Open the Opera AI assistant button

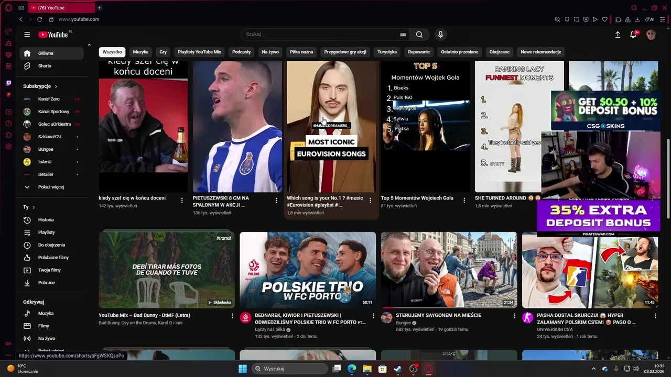coord(650,19)
